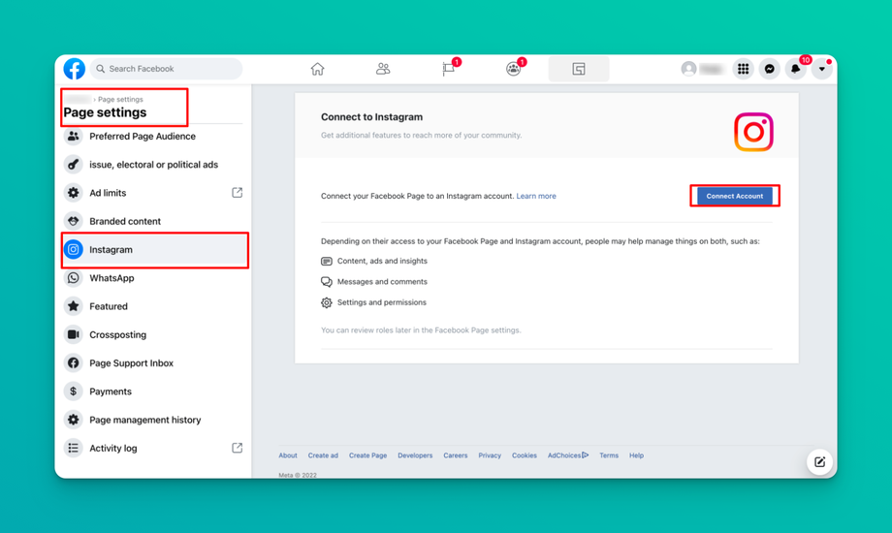This screenshot has width=892, height=533.
Task: Click the Activity log list icon
Action: click(74, 449)
